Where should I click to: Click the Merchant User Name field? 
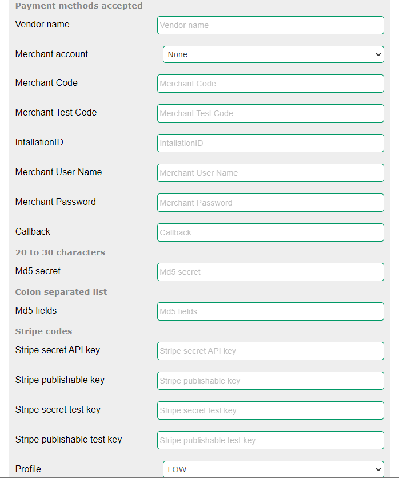(x=270, y=173)
